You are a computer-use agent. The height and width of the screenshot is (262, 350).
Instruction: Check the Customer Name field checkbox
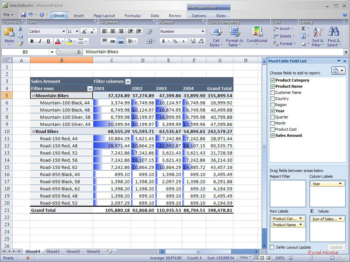tap(273, 92)
